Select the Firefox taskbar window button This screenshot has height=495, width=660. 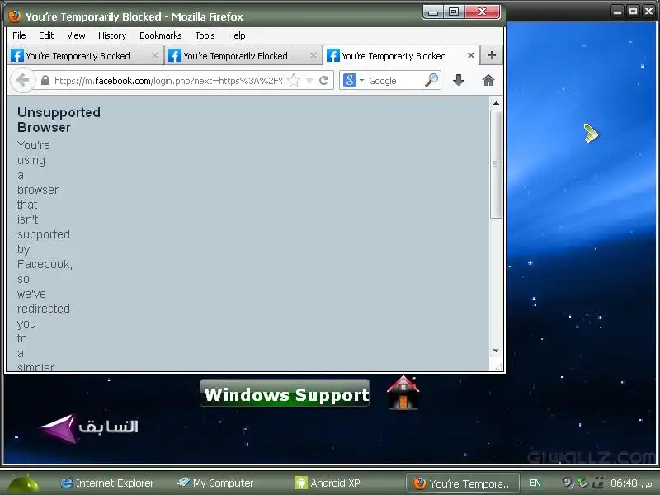(x=463, y=483)
